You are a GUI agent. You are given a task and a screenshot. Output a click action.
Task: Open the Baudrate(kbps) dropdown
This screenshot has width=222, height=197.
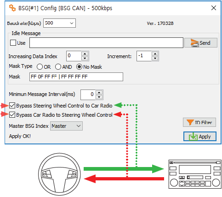point(59,23)
